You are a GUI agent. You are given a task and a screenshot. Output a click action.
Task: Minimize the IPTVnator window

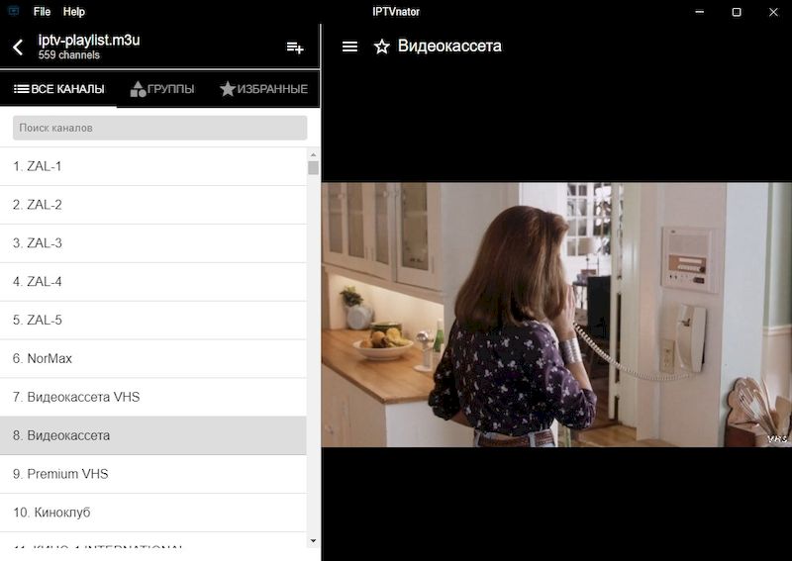pos(700,12)
